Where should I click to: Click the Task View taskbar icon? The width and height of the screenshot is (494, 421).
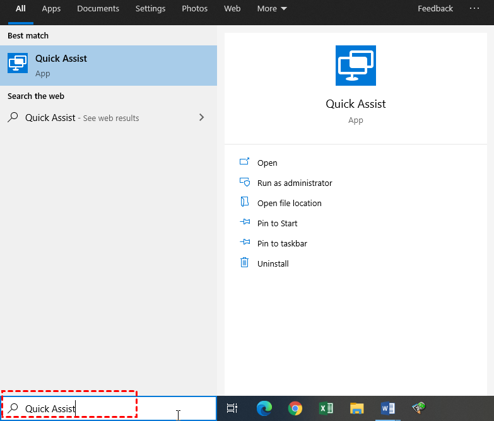[232, 408]
